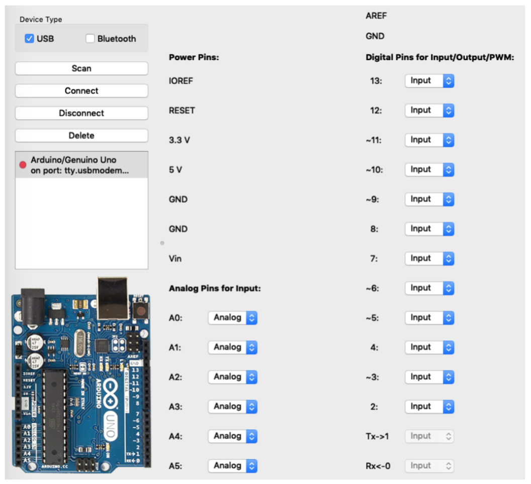Open the A0 Analog dropdown
The image size is (531, 484).
(233, 318)
